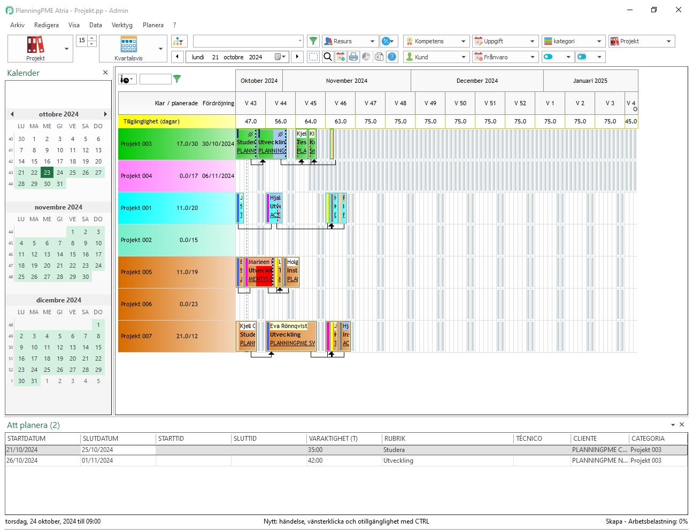Open the Visa menu
Viewport: 693px width, 530px height.
click(x=74, y=25)
